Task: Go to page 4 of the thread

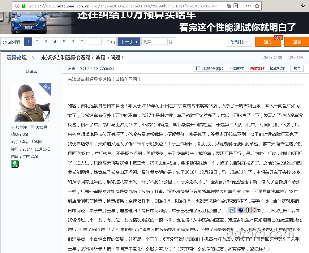Action: tap(55, 42)
